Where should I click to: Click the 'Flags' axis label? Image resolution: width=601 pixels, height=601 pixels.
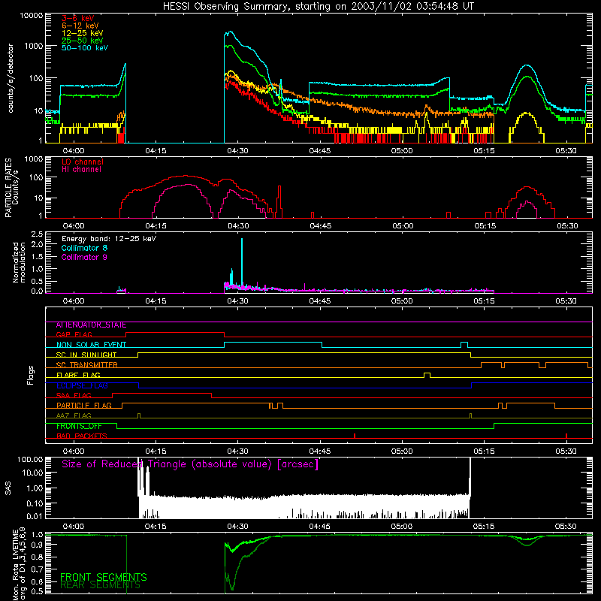[30, 375]
